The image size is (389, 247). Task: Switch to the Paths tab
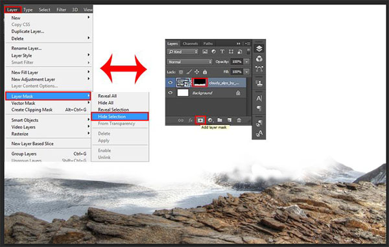pos(208,43)
